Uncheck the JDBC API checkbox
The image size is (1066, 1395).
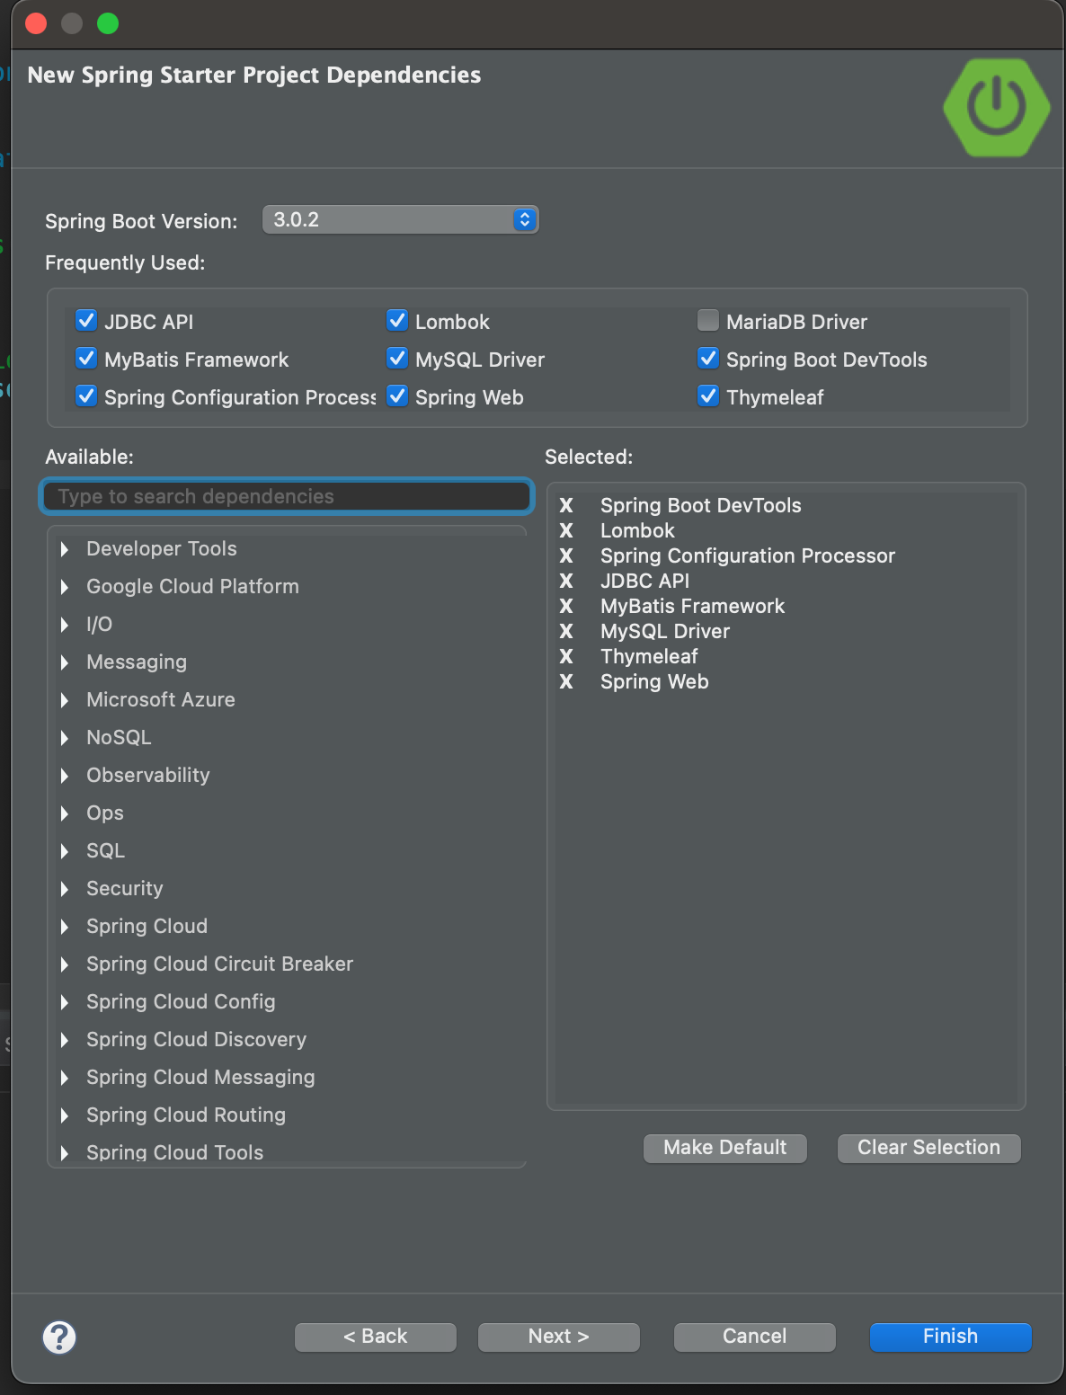[x=86, y=321]
